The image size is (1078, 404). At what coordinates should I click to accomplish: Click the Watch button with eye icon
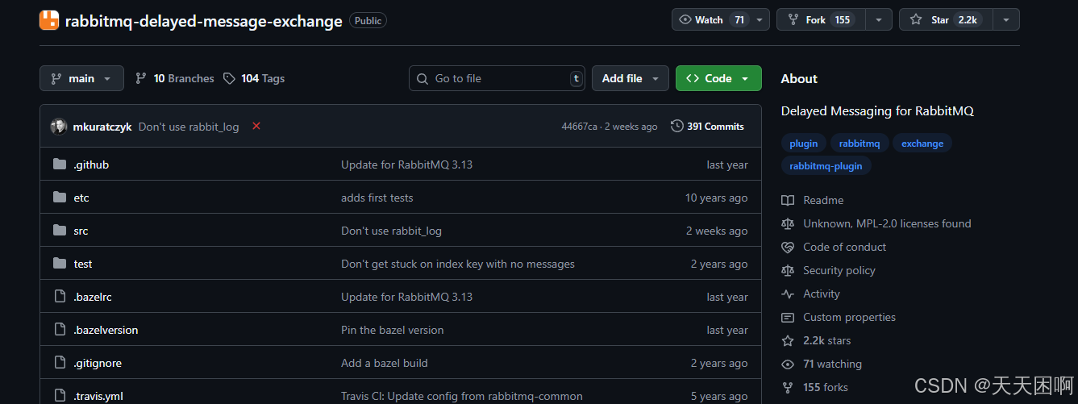click(x=710, y=19)
